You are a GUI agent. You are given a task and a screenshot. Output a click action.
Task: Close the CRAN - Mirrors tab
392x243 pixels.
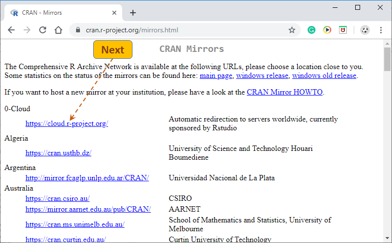pyautogui.click(x=114, y=13)
